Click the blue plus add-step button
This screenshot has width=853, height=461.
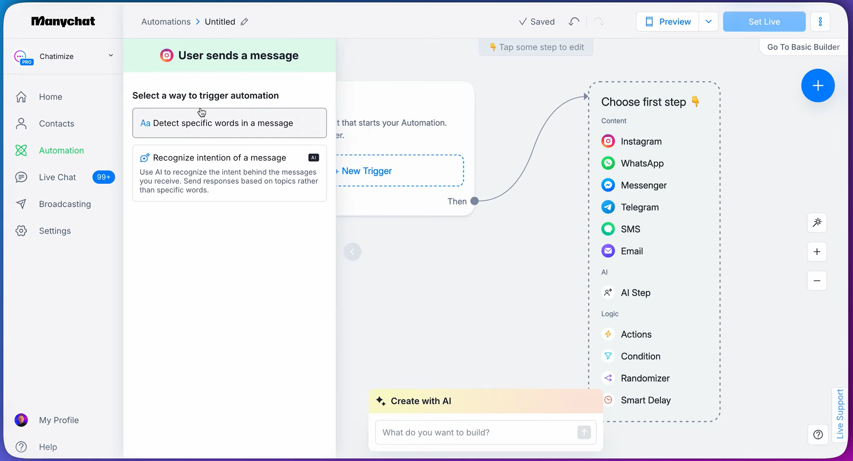click(x=817, y=86)
